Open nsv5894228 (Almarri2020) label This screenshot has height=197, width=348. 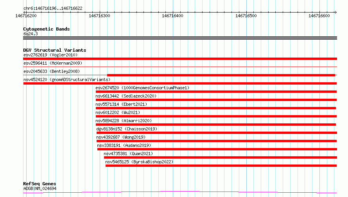pos(124,121)
